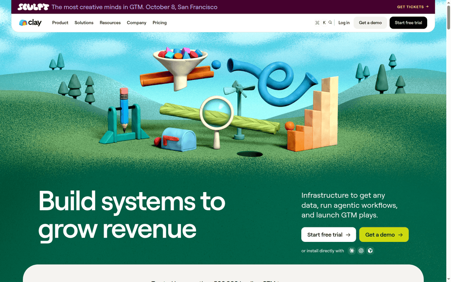The height and width of the screenshot is (282, 451).
Task: Go to the Pricing page
Action: coord(159,23)
